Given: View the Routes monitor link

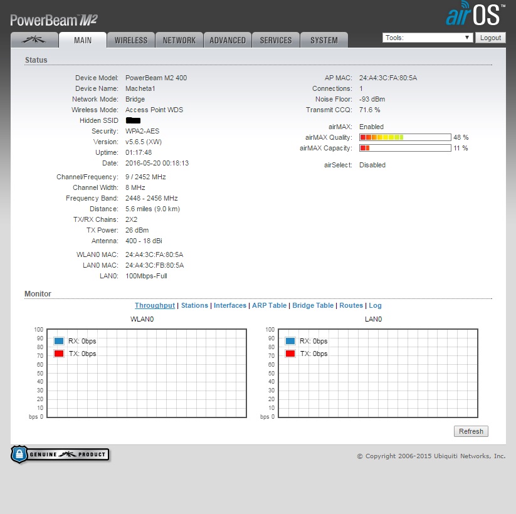Looking at the screenshot, I should pos(351,305).
